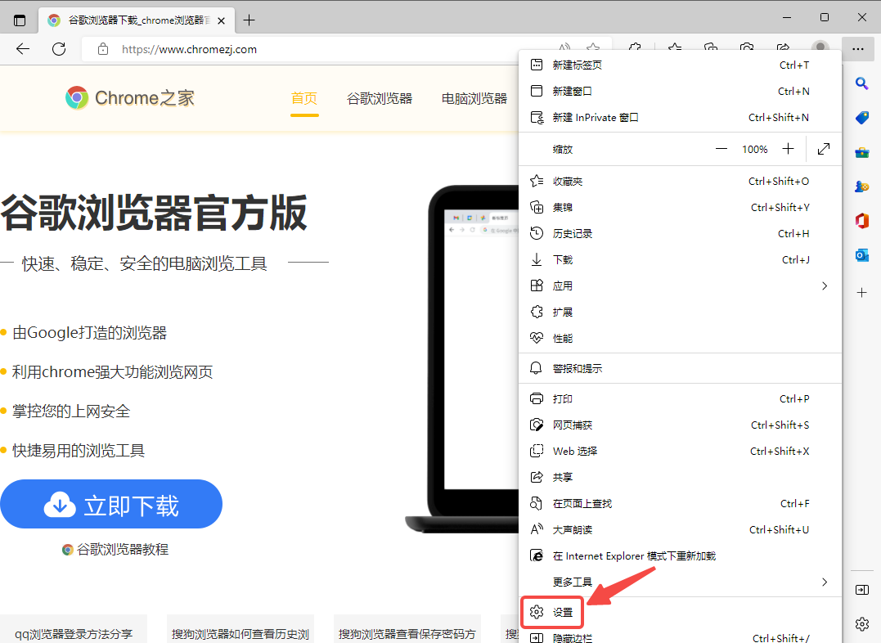
Task: Open the Settings and more ellipsis button
Action: [858, 49]
